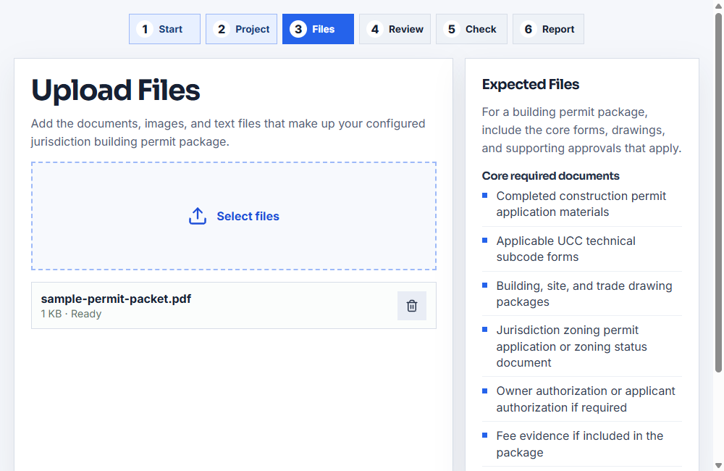Image resolution: width=724 pixels, height=471 pixels.
Task: Open the Project step tab
Action: coord(241,29)
